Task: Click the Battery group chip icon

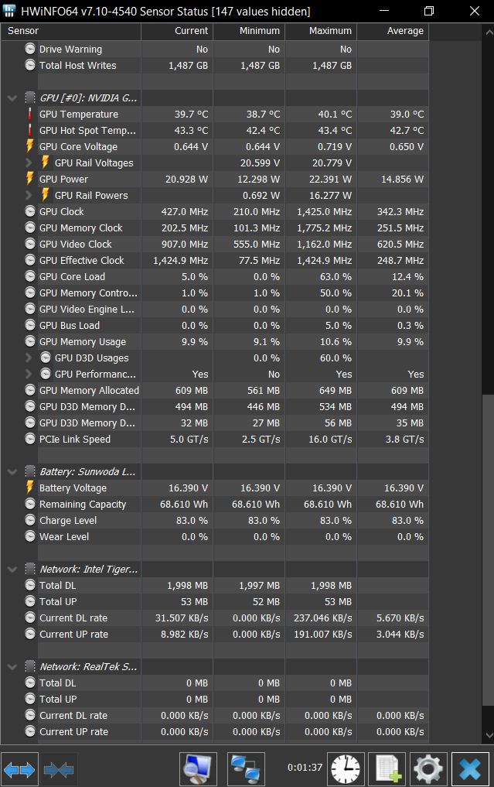Action: click(30, 471)
